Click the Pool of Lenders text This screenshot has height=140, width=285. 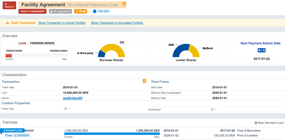pyautogui.click(x=247, y=135)
